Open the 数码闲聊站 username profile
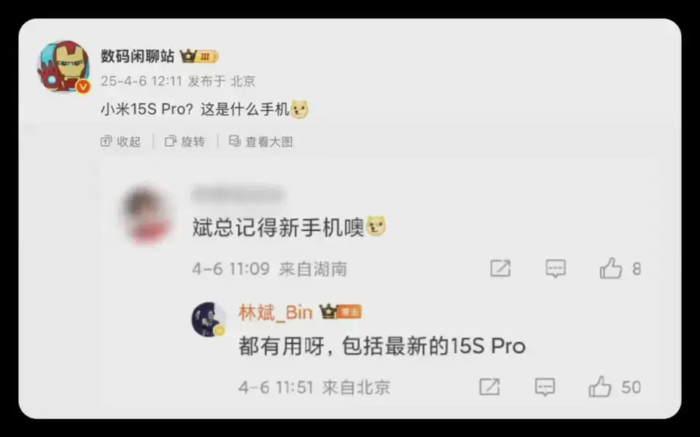Viewport: 700px width, 437px height. (x=138, y=56)
